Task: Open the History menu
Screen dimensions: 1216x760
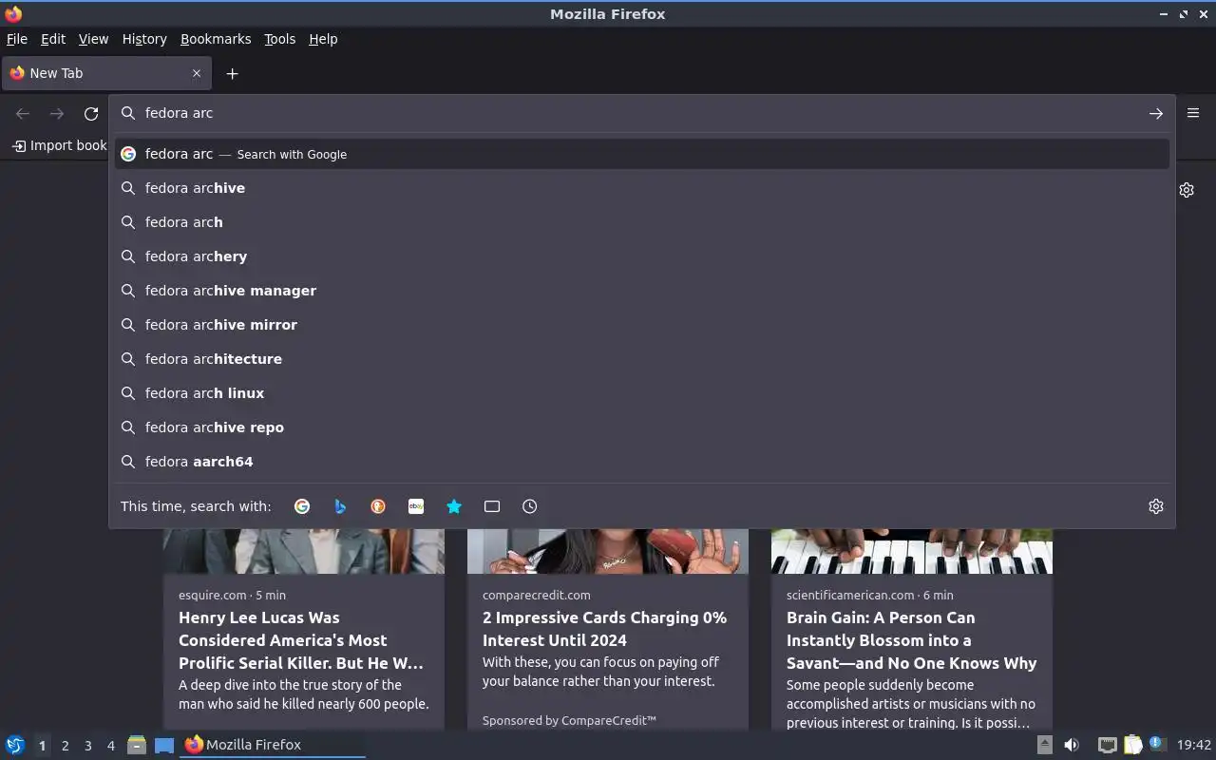Action: [x=144, y=39]
